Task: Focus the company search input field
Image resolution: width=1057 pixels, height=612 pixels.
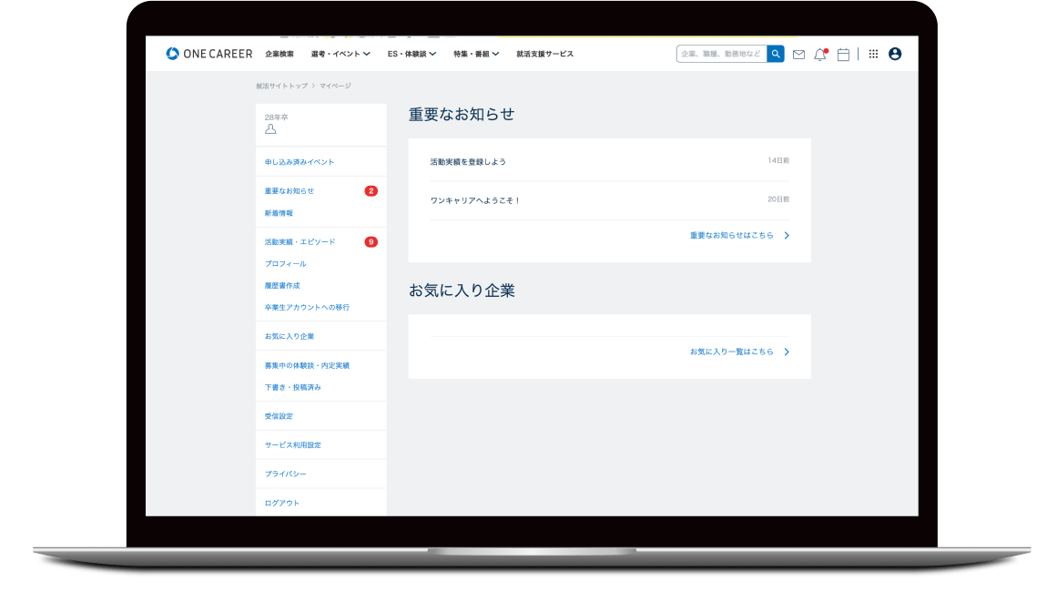Action: tap(721, 54)
